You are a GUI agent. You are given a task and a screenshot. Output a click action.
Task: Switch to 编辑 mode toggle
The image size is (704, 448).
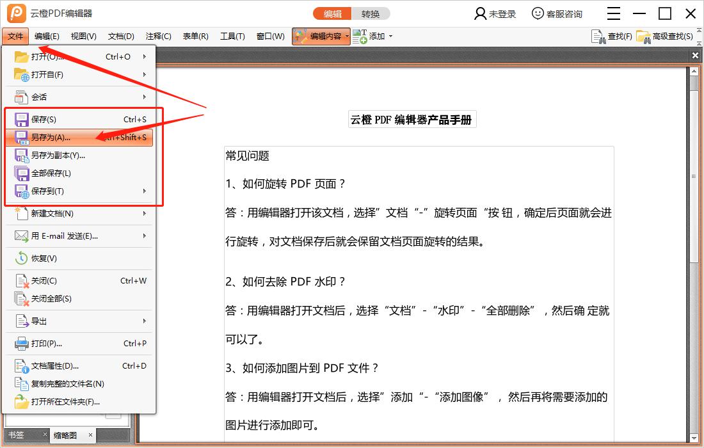332,14
